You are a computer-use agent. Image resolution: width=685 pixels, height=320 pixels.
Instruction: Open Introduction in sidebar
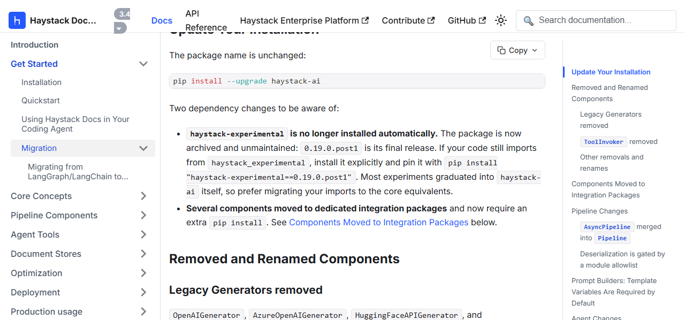pos(34,45)
